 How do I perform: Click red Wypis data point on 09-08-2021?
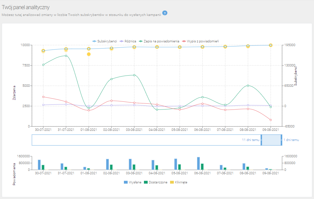[271, 120]
